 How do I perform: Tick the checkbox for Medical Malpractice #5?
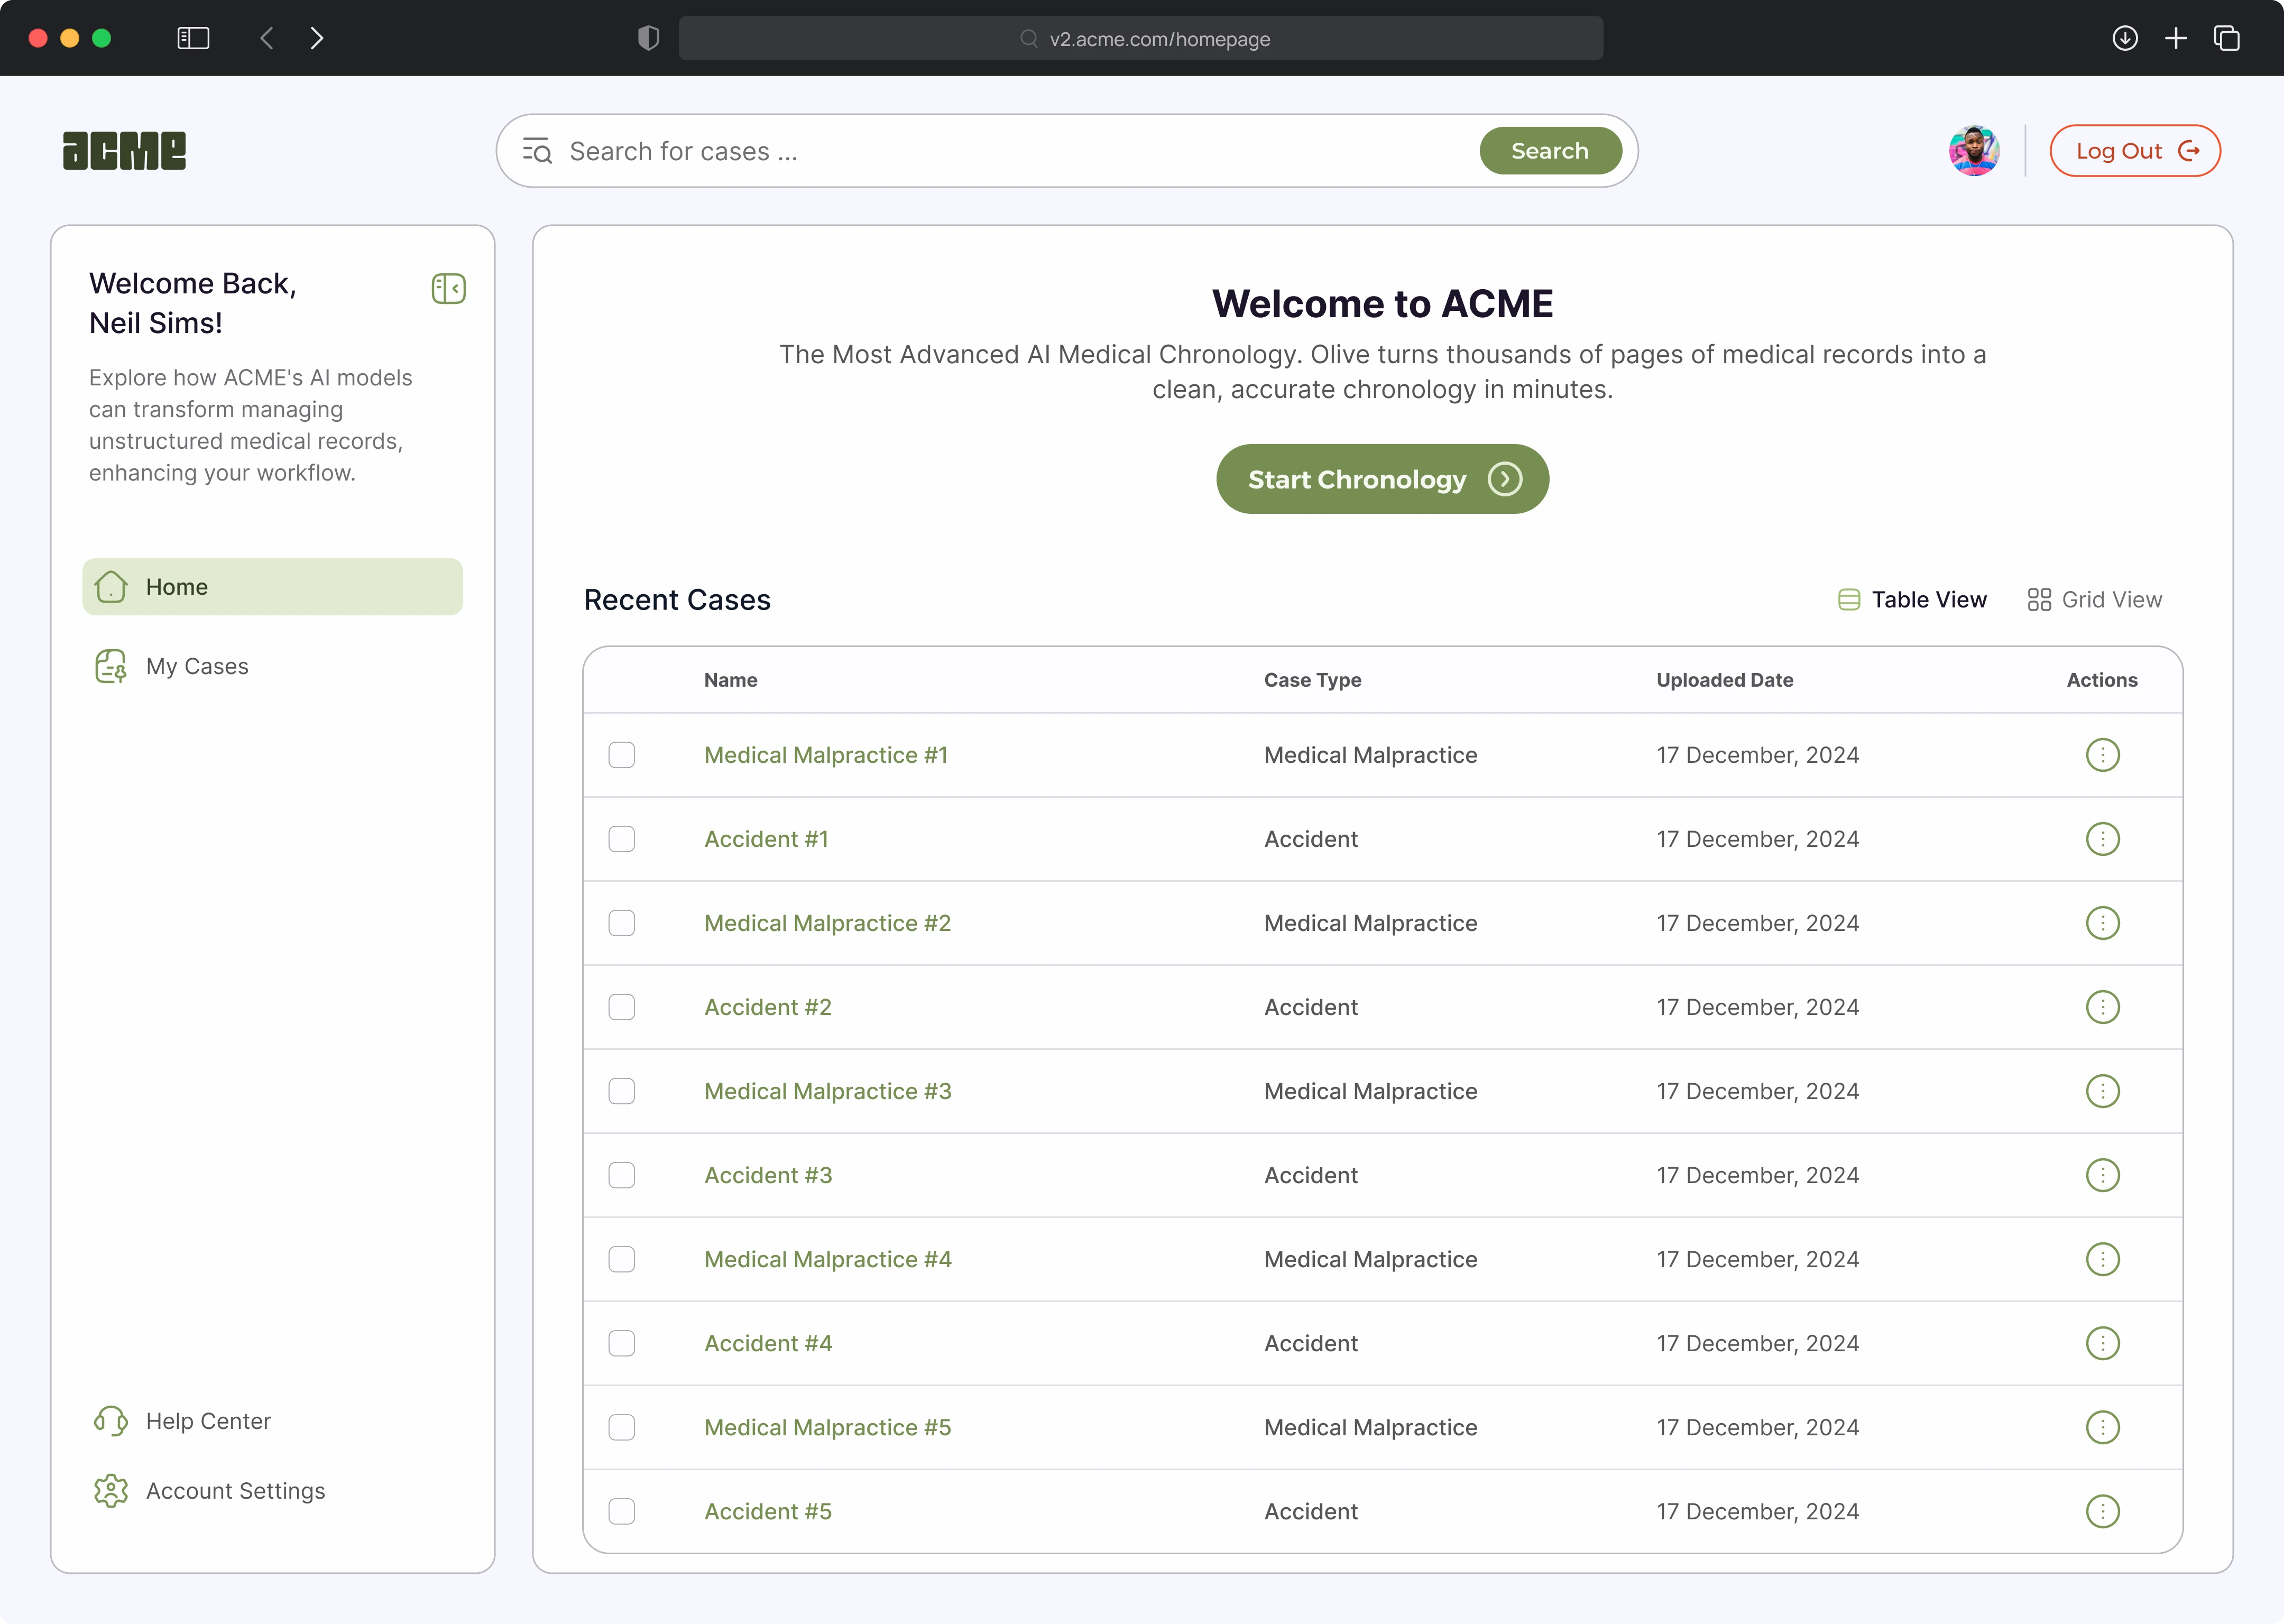pos(622,1427)
